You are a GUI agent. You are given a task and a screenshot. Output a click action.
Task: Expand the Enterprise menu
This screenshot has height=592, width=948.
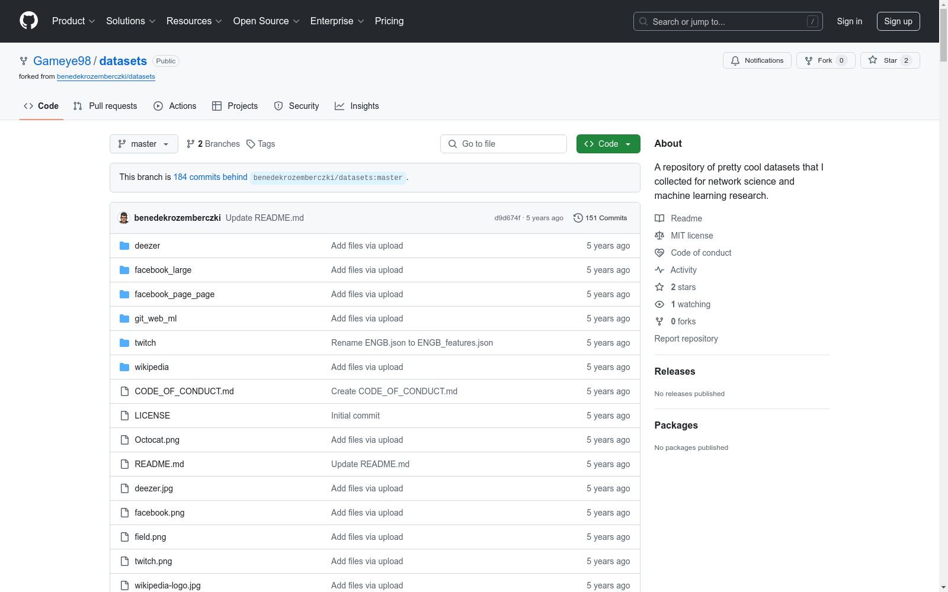(337, 21)
